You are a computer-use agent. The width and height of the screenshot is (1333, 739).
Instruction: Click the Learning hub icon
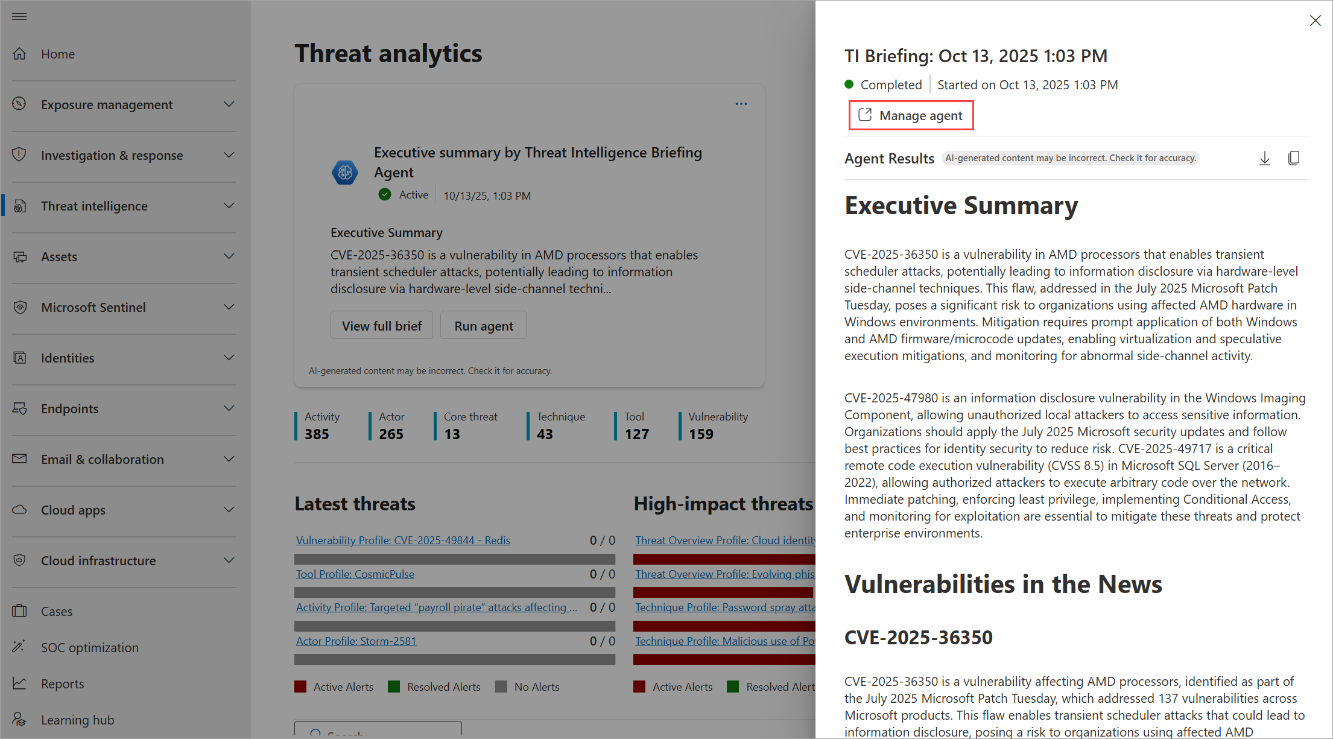(x=20, y=719)
